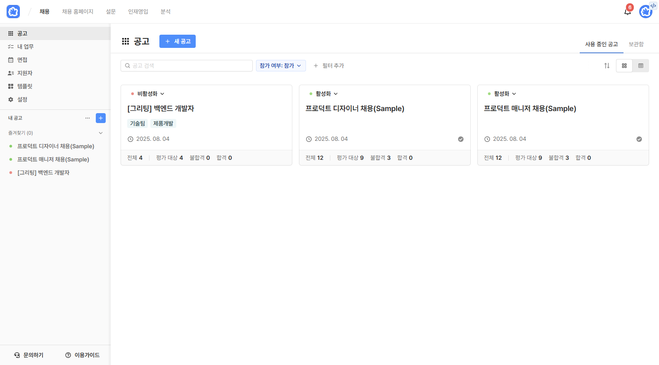Open 지원자 in the sidebar
Screen dimensions: 659x365
[x=55, y=73]
